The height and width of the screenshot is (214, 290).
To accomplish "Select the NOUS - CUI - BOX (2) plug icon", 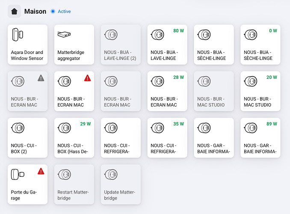I will point(18,128).
